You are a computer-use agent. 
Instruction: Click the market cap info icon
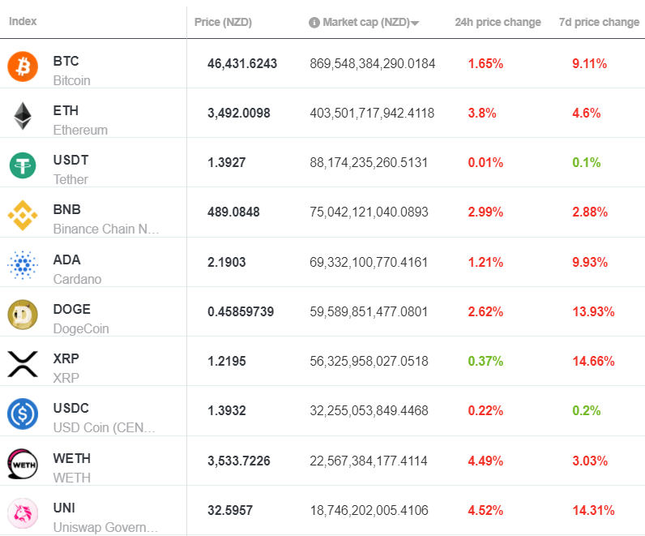pyautogui.click(x=314, y=22)
